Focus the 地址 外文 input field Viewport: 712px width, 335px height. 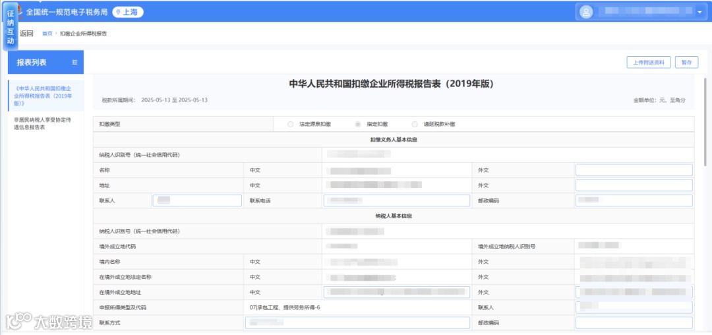pyautogui.click(x=634, y=185)
